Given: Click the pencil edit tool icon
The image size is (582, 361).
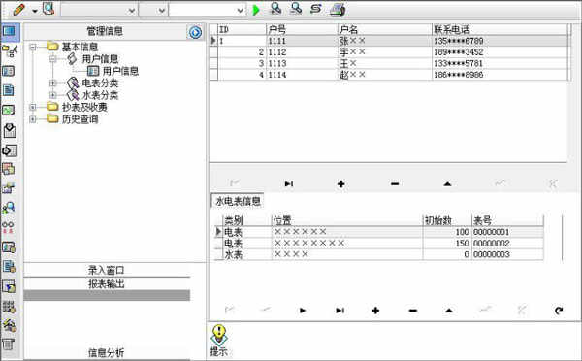Looking at the screenshot, I should coord(19,10).
